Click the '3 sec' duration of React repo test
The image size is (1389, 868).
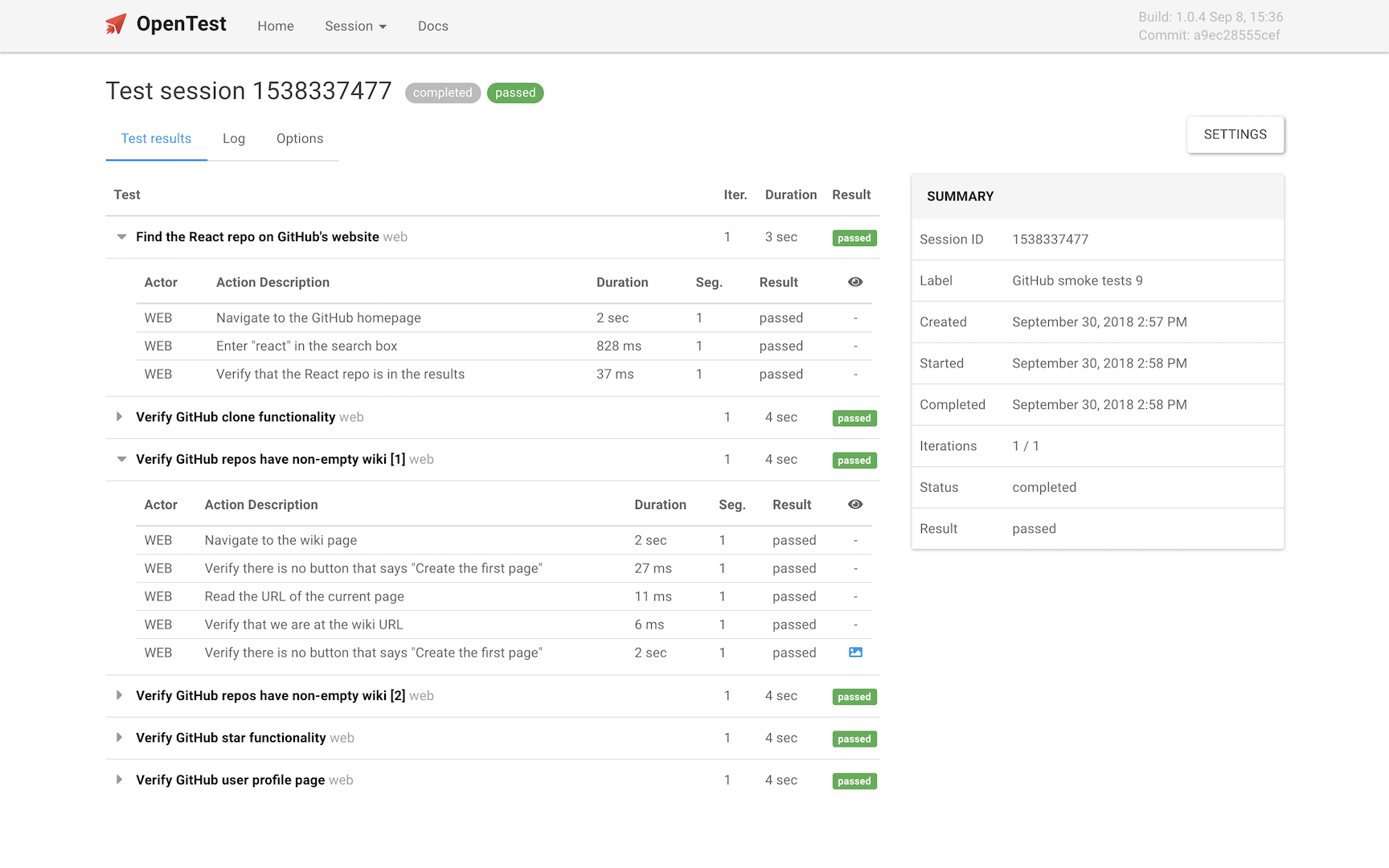[x=781, y=237]
